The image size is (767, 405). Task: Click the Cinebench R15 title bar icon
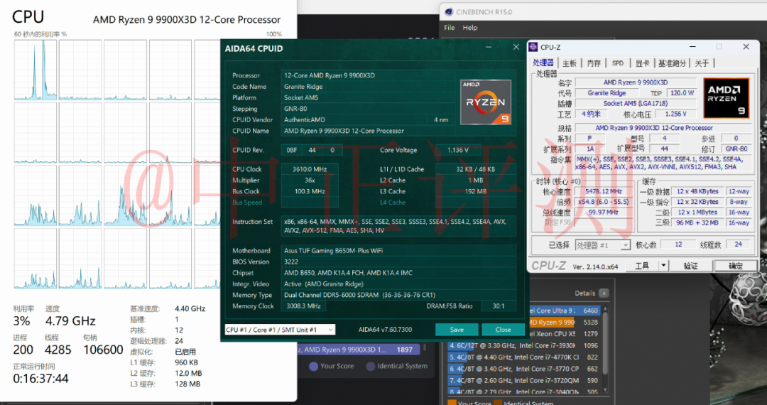pyautogui.click(x=449, y=12)
